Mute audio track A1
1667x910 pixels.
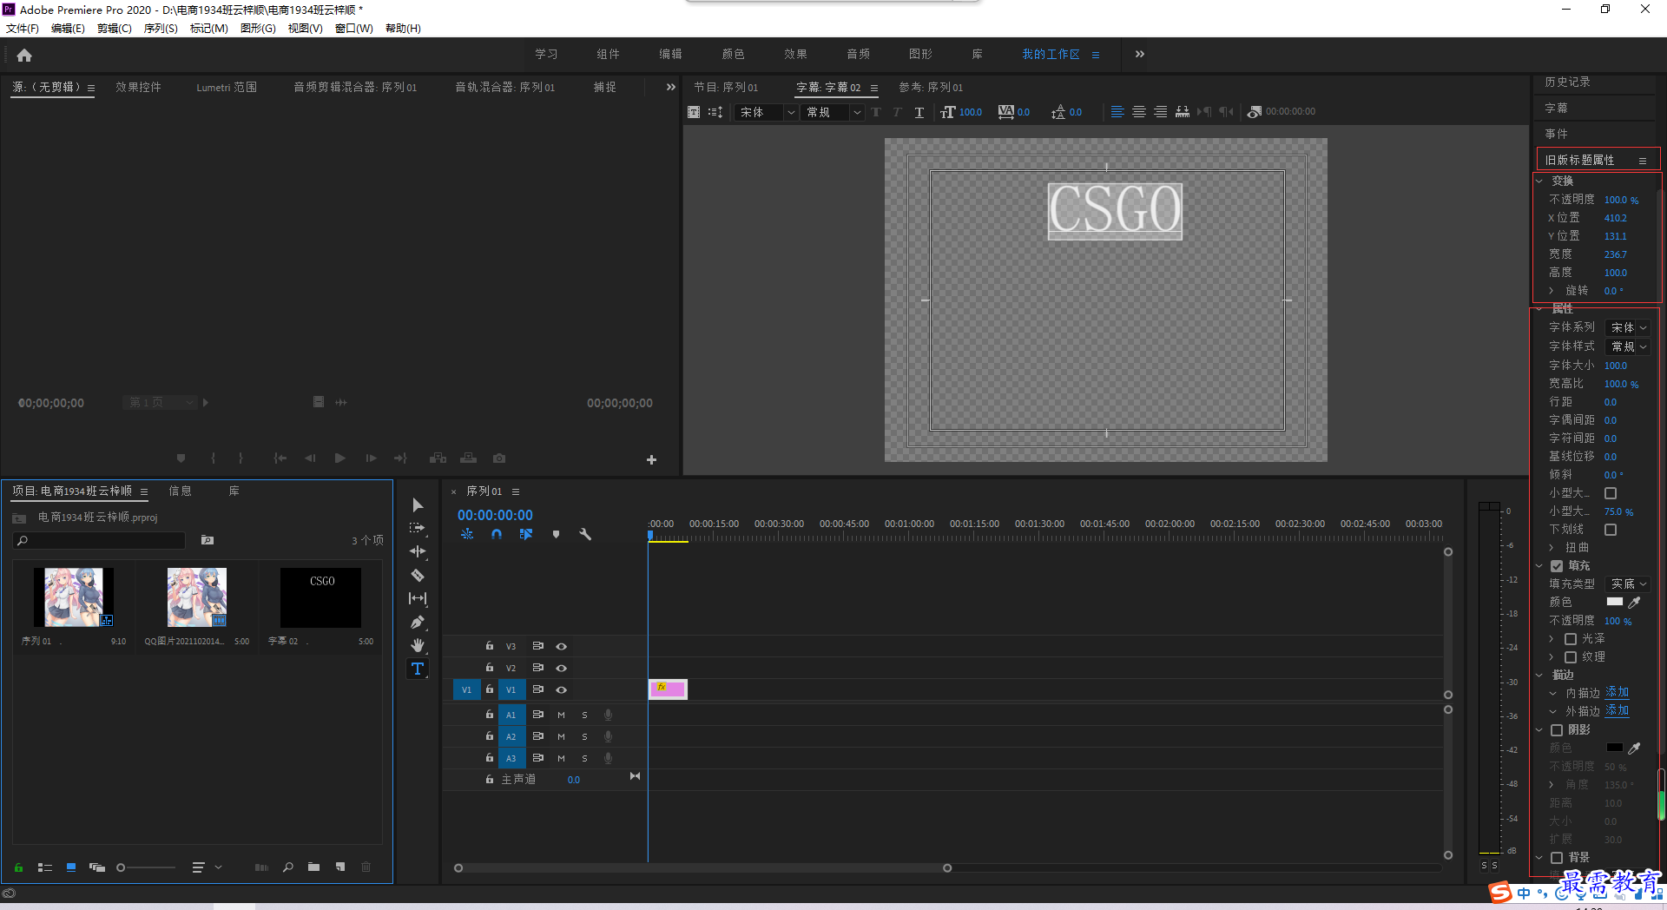[561, 715]
